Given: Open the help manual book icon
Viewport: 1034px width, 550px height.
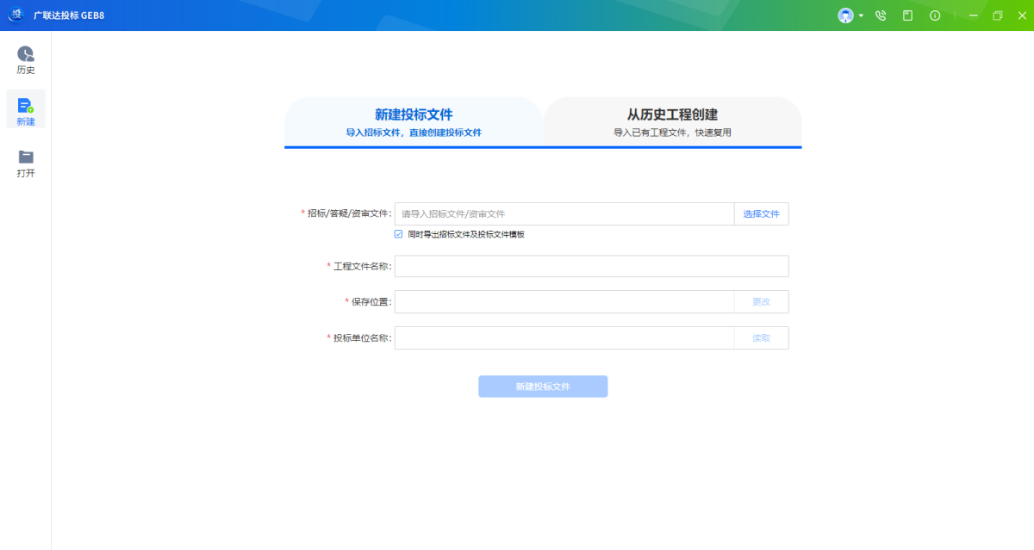Looking at the screenshot, I should point(907,15).
